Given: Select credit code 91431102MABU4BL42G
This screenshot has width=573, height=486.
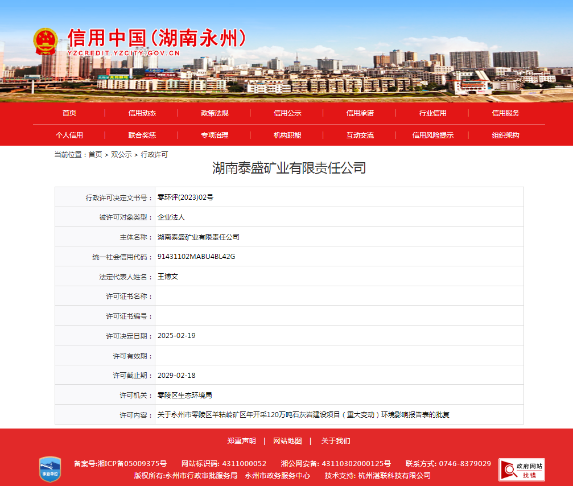Looking at the screenshot, I should (x=196, y=257).
